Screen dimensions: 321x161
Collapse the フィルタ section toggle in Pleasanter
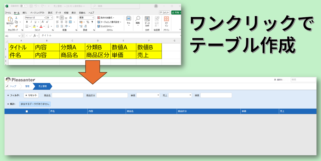8,95
